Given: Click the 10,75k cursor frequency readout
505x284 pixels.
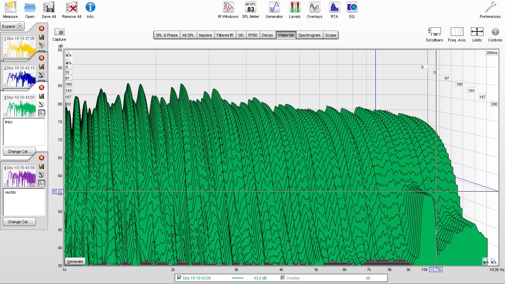Looking at the screenshot, I should (x=436, y=270).
